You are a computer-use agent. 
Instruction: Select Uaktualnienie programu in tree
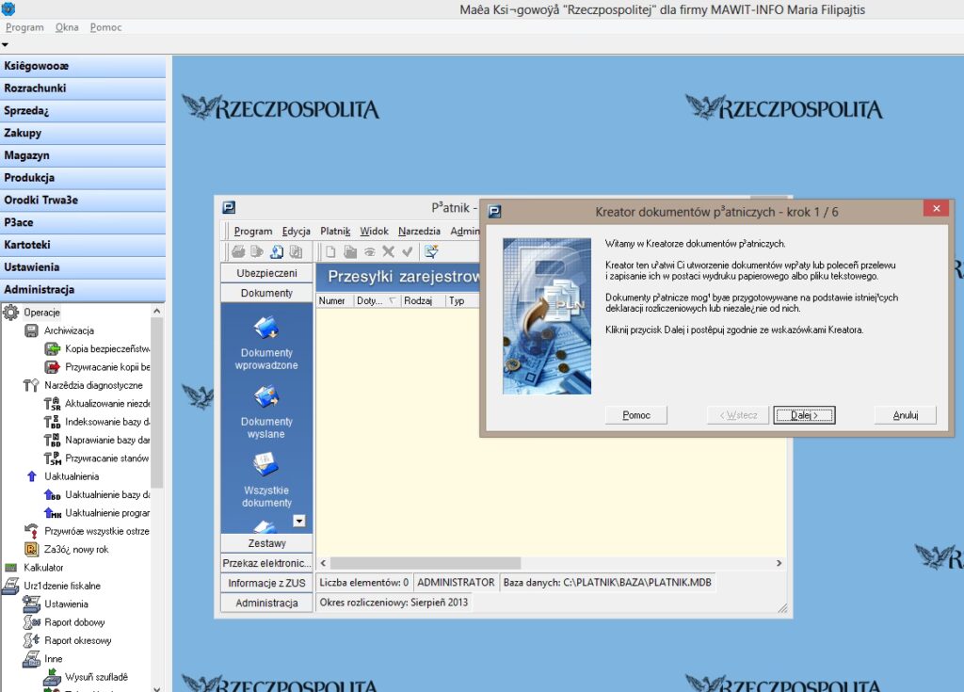click(106, 513)
